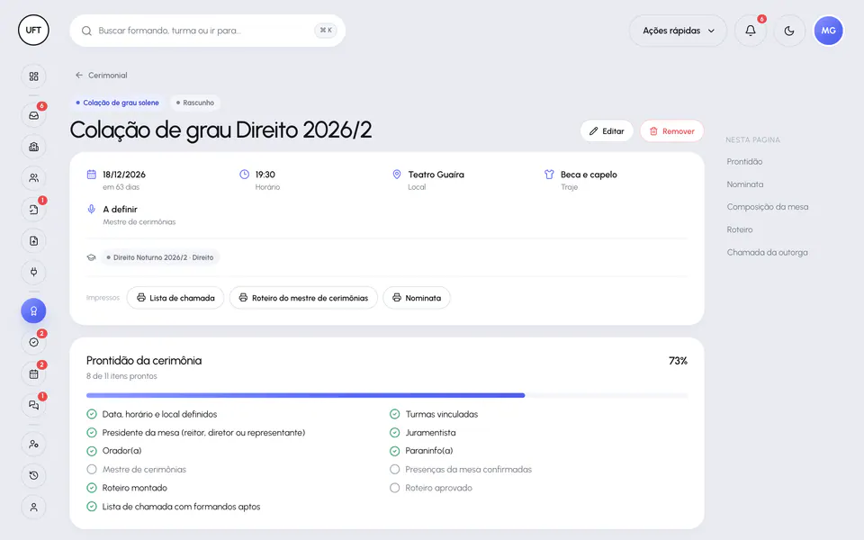The image size is (864, 540).
Task: Open the chat messages sidebar icon
Action: [x=33, y=404]
